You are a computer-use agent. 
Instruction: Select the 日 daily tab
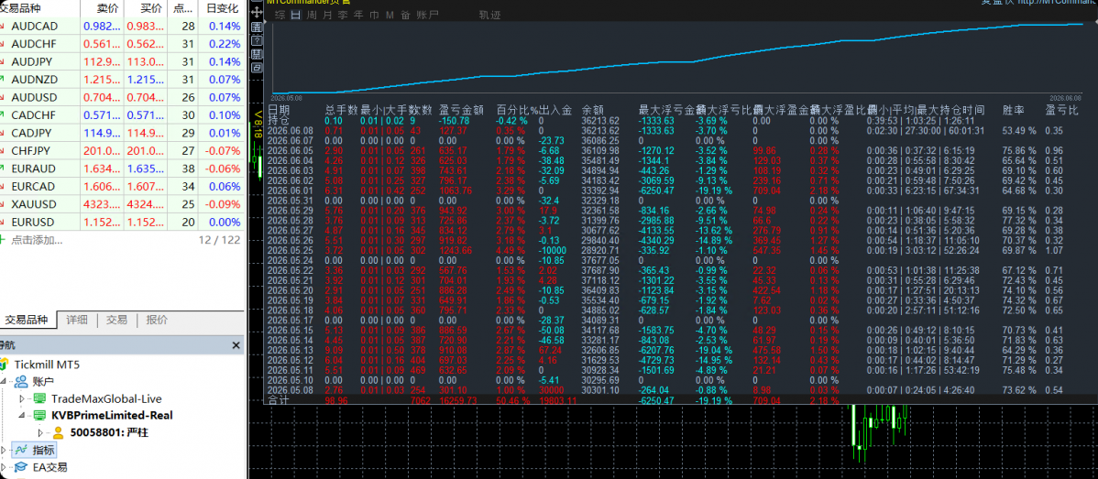click(295, 15)
